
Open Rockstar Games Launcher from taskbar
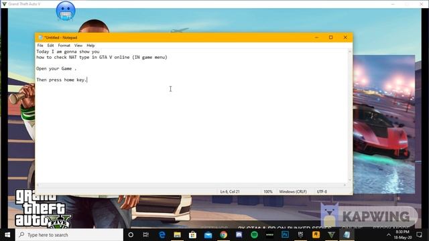pos(316,235)
